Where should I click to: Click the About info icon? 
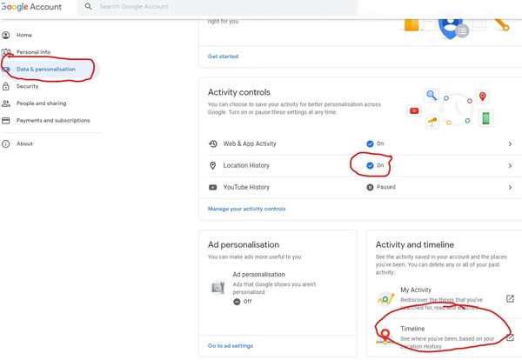6,143
